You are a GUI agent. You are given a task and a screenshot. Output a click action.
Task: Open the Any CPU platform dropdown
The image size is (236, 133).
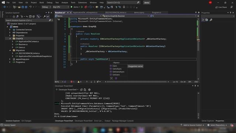(61, 7)
